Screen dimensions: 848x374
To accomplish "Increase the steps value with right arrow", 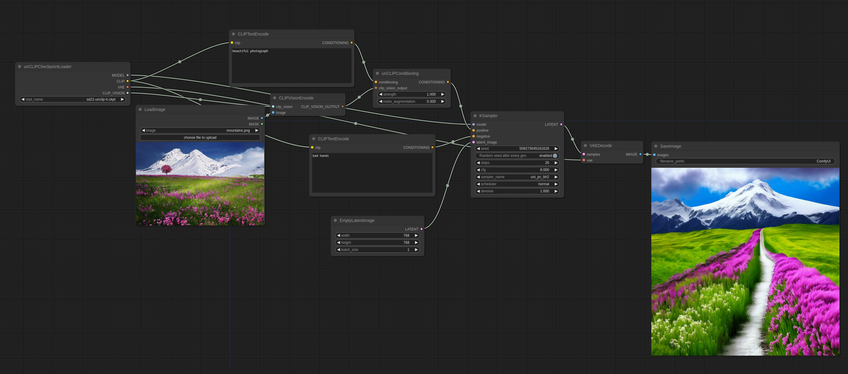I will click(556, 163).
